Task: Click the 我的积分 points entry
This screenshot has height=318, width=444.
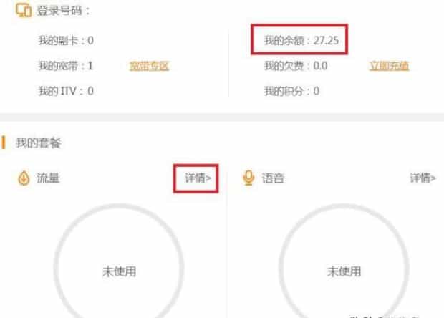Action: pyautogui.click(x=291, y=91)
